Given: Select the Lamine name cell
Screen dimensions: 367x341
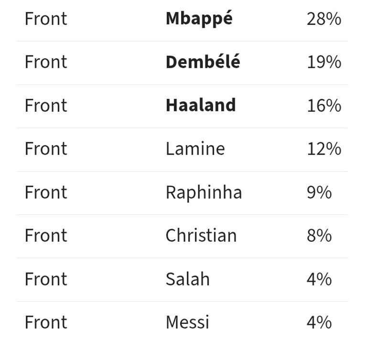Looking at the screenshot, I should coord(195,149).
